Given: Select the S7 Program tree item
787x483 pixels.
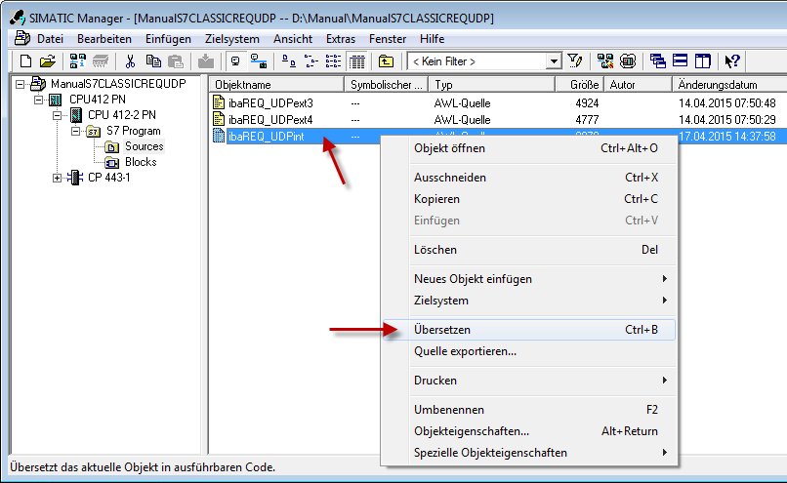Looking at the screenshot, I should (133, 131).
